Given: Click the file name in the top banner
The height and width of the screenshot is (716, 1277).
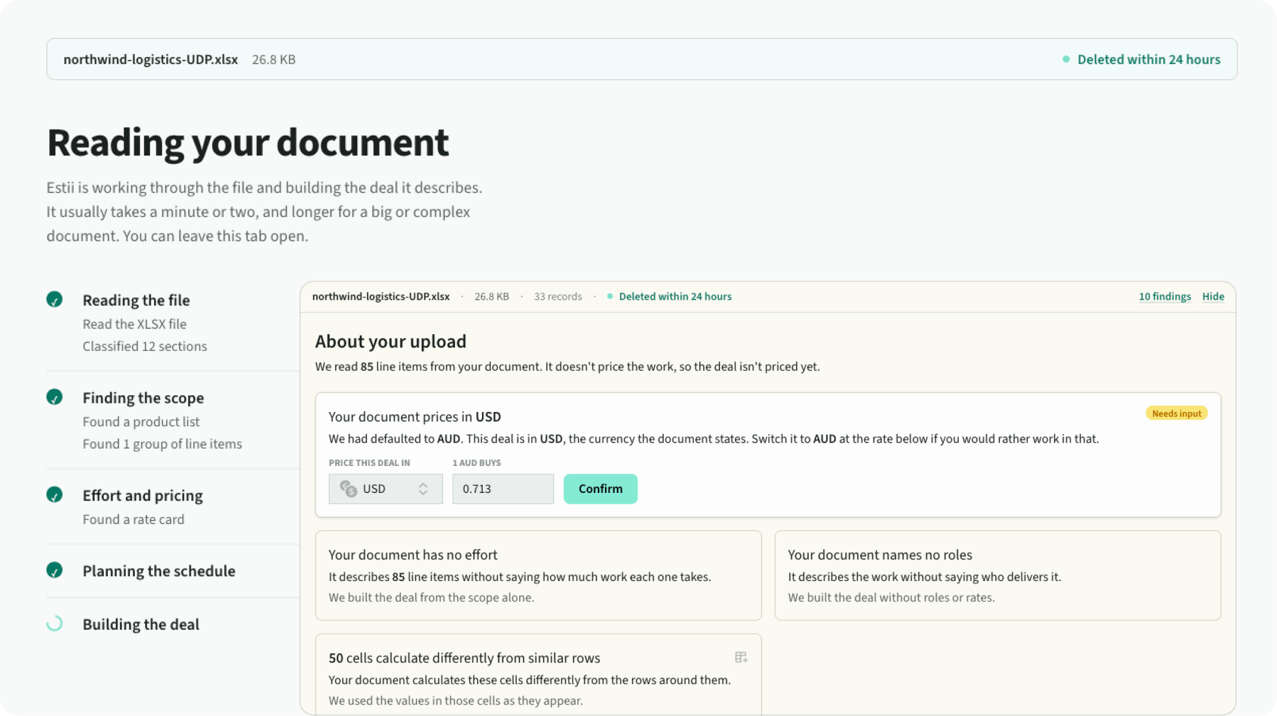Looking at the screenshot, I should point(150,59).
